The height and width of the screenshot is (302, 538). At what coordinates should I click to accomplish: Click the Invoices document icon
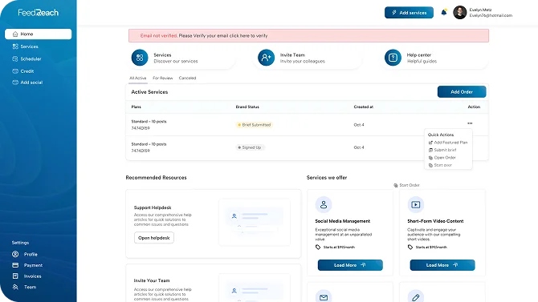[x=15, y=276]
